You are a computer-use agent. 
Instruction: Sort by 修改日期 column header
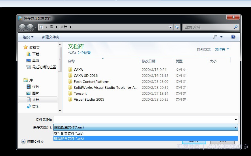(x=149, y=61)
